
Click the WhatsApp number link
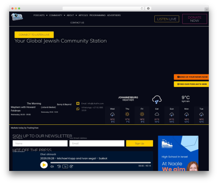pyautogui.click(x=92, y=109)
